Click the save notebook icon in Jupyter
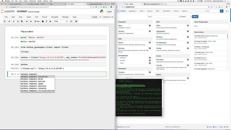231x130 pixels. coord(5,21)
